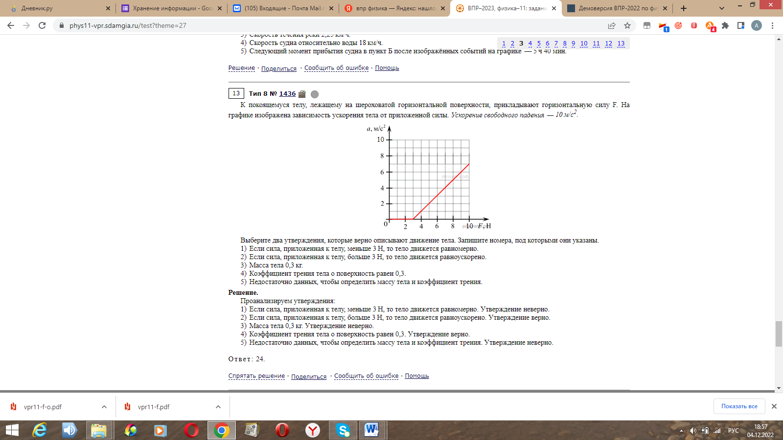Click the РУС language indicator
Screen dimensions: 783x440
tap(733, 431)
